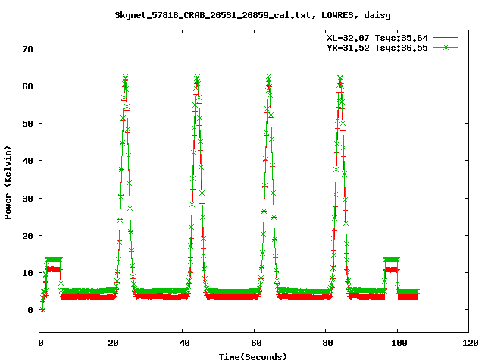Click the peak of the first pulse near 24 seconds

(125, 77)
